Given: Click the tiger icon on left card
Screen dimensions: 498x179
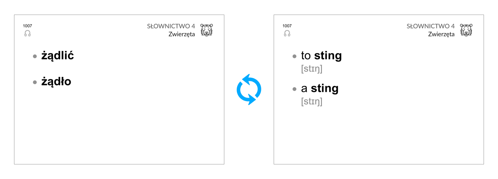Looking at the screenshot, I should click(x=207, y=30).
